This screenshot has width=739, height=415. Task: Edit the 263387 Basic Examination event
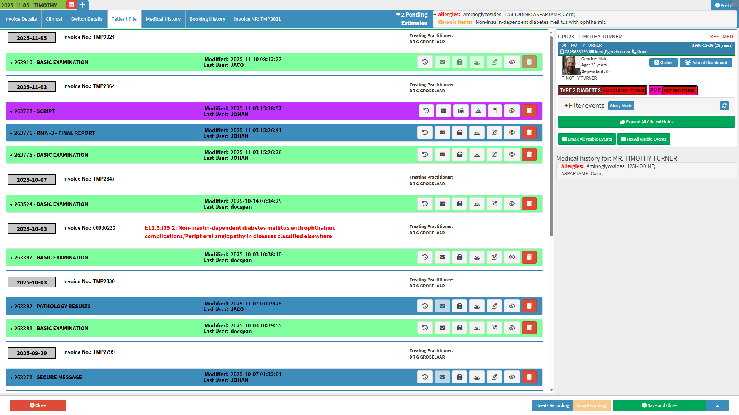494,257
